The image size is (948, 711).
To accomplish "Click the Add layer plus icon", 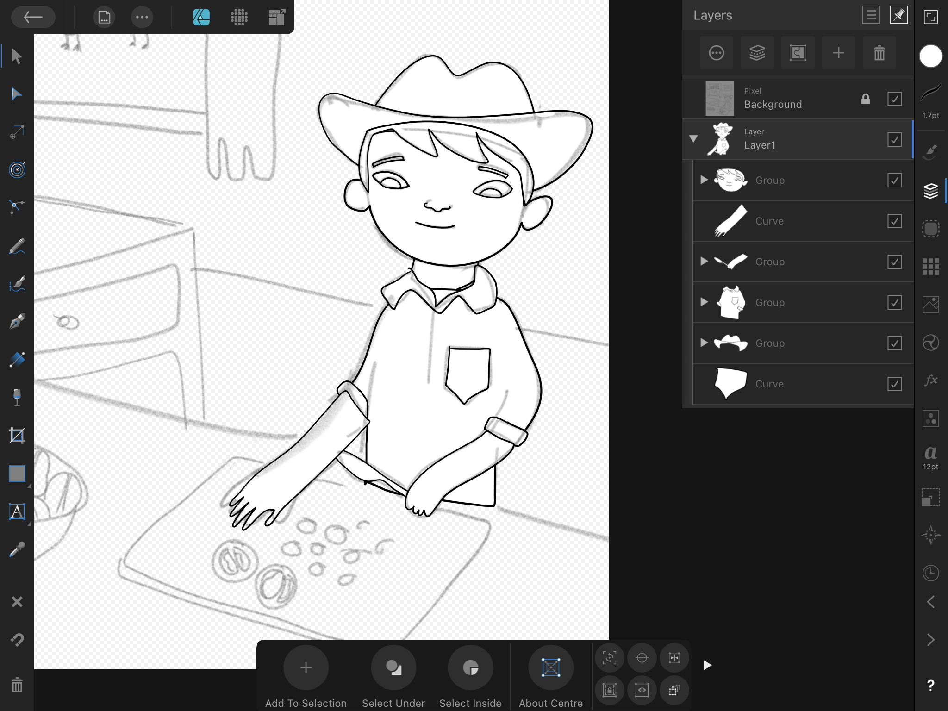I will pos(838,53).
